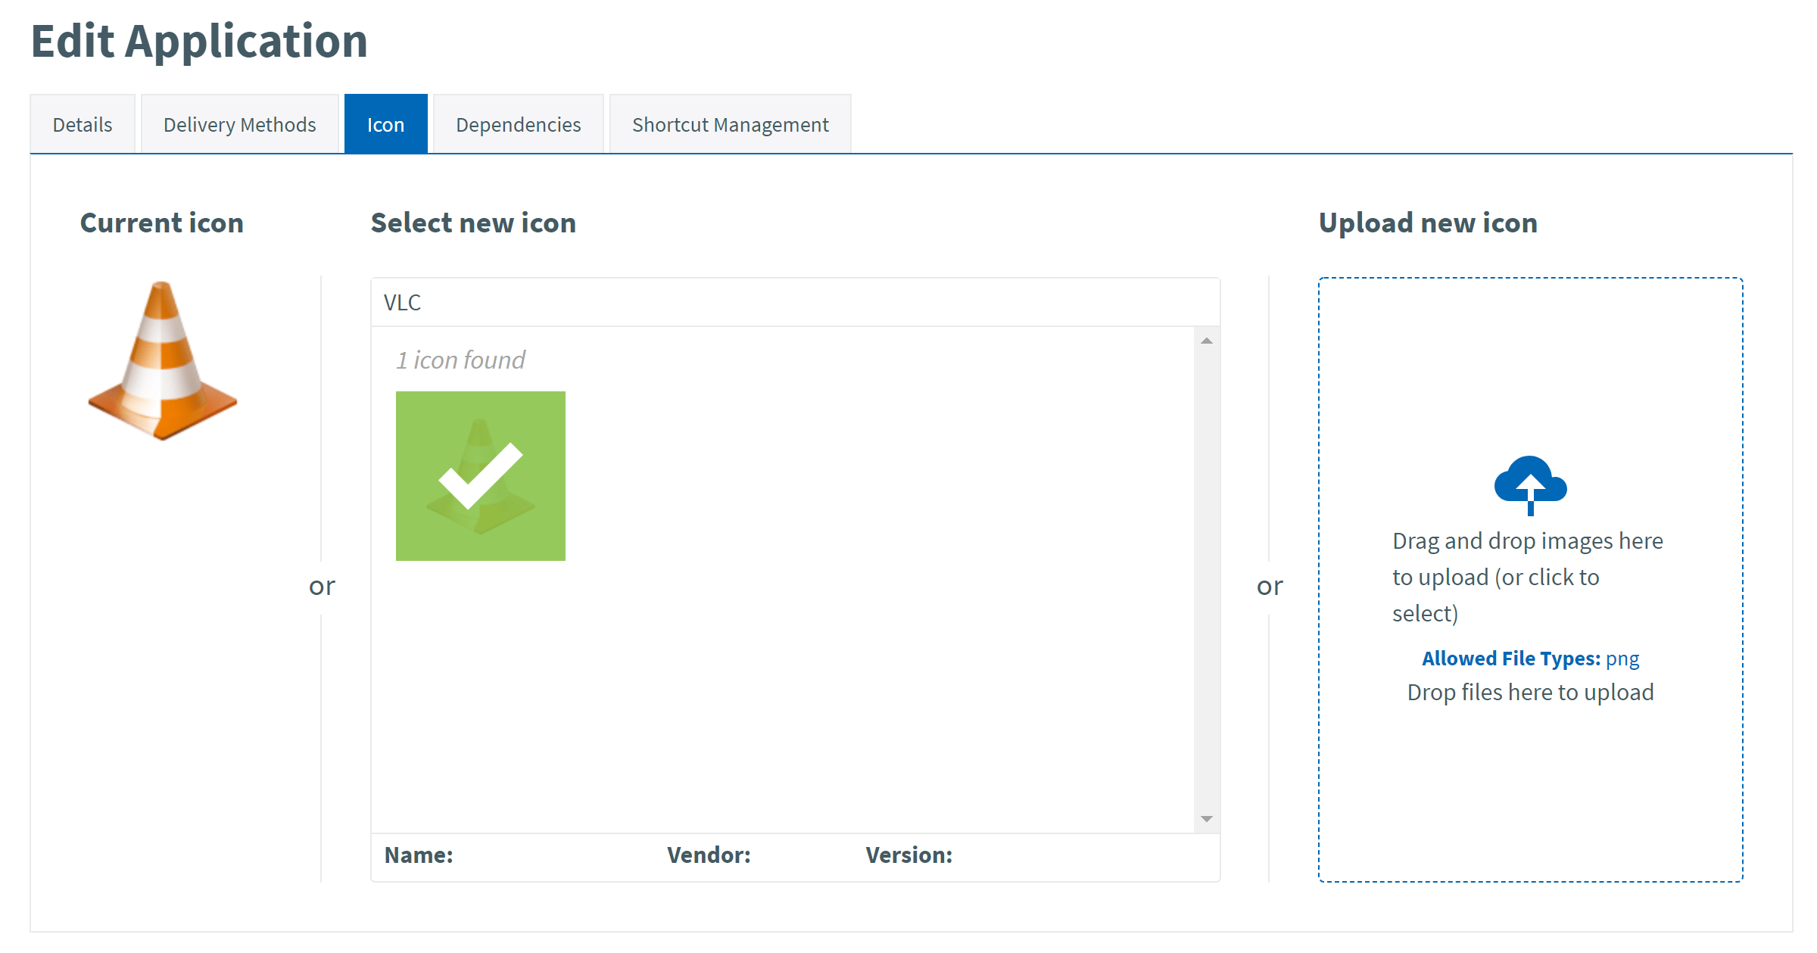This screenshot has width=1817, height=953.
Task: Click the scrollbar up arrow
Action: [x=1205, y=341]
